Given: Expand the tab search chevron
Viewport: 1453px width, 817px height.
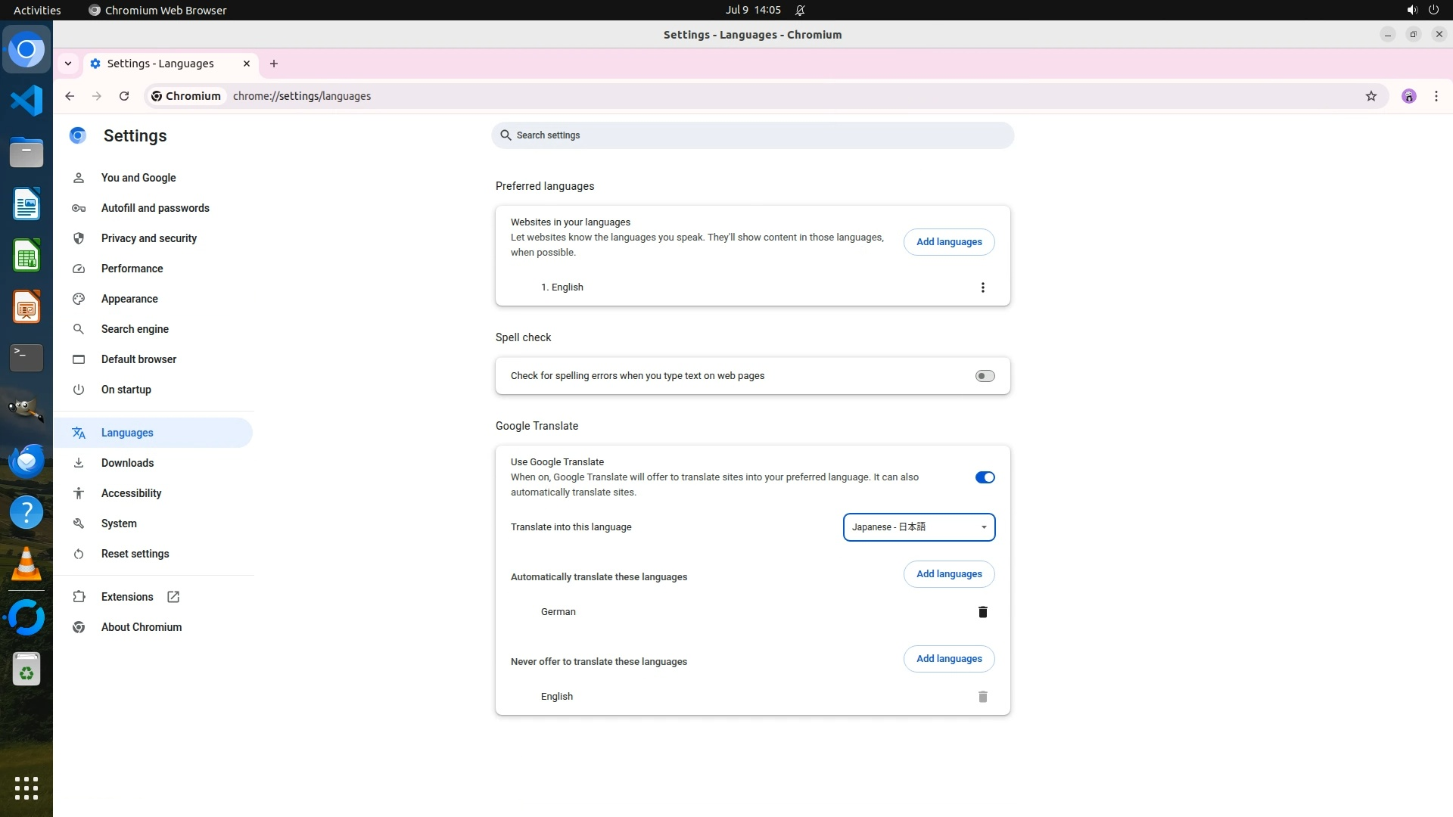Looking at the screenshot, I should [x=68, y=64].
